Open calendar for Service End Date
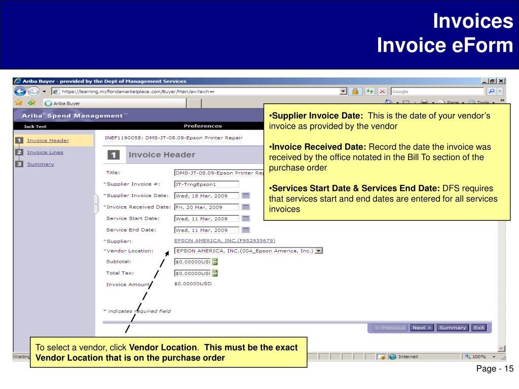519x389 pixels. click(246, 230)
